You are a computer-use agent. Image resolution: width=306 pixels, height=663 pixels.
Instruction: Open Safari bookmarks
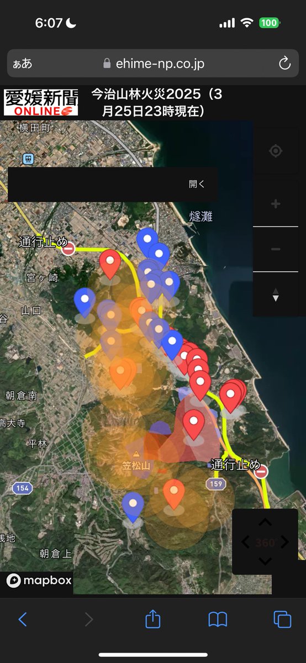(x=218, y=619)
